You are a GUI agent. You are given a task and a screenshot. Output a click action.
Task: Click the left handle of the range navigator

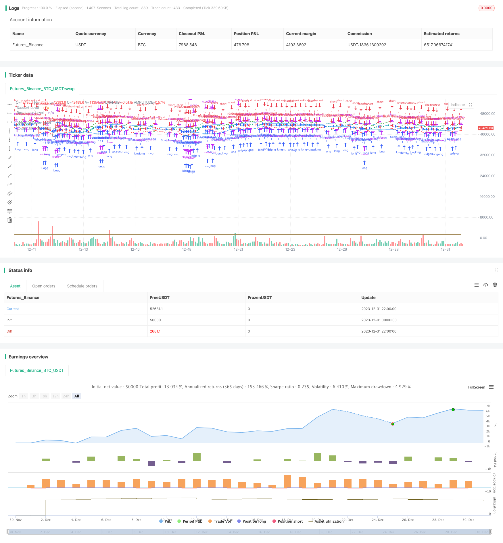(x=8, y=532)
